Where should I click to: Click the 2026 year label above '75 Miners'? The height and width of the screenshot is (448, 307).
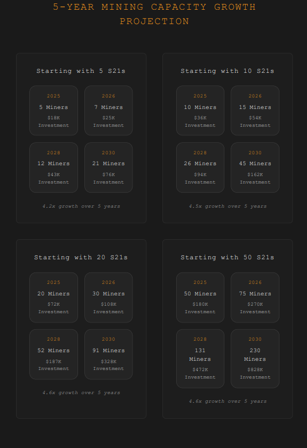click(x=255, y=282)
